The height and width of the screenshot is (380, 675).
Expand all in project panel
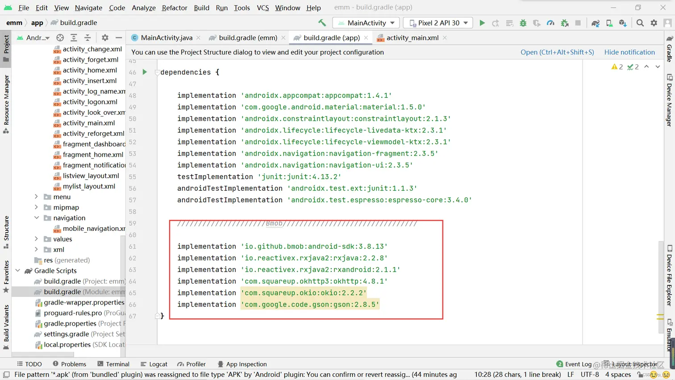pyautogui.click(x=74, y=38)
